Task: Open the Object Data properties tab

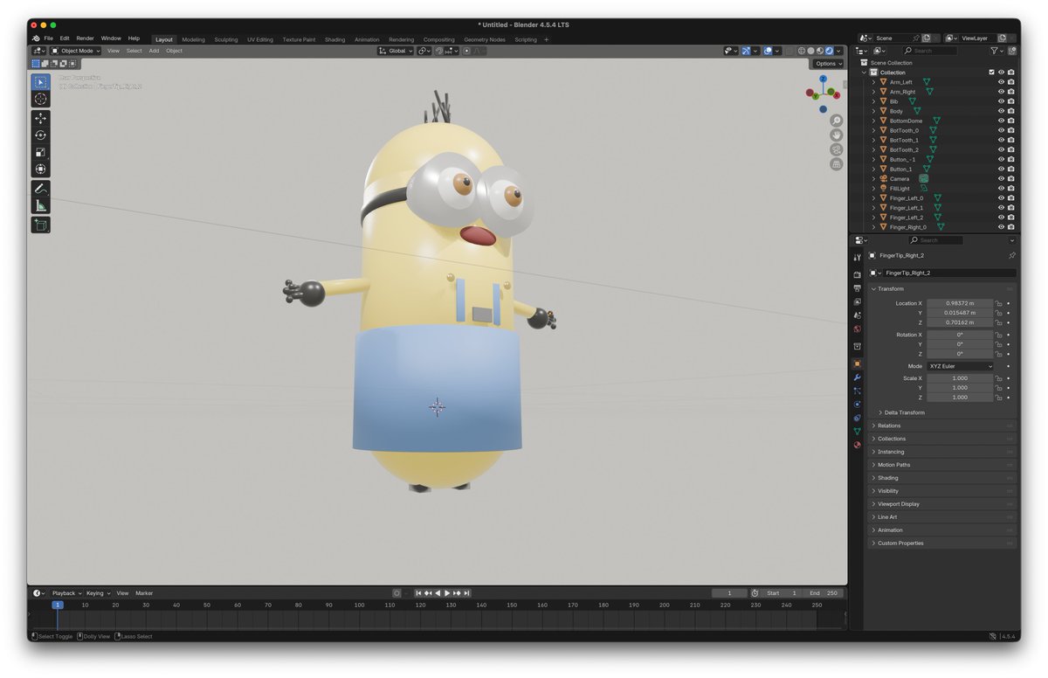Action: (x=857, y=431)
